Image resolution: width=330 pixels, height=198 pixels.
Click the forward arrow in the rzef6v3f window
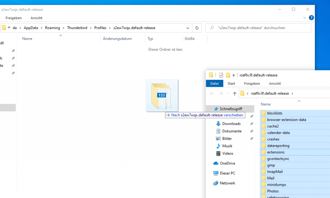(x=221, y=94)
